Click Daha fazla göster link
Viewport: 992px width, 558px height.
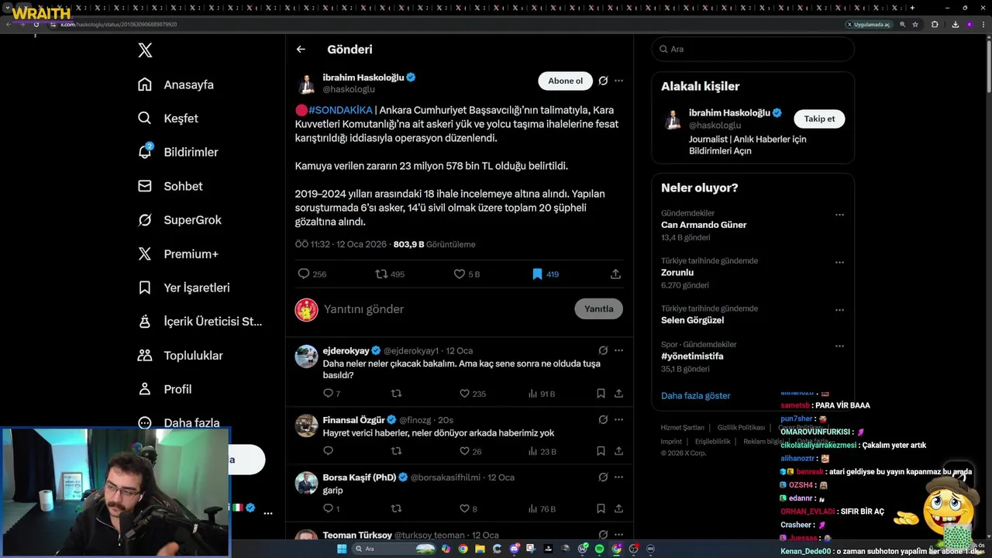click(x=695, y=395)
